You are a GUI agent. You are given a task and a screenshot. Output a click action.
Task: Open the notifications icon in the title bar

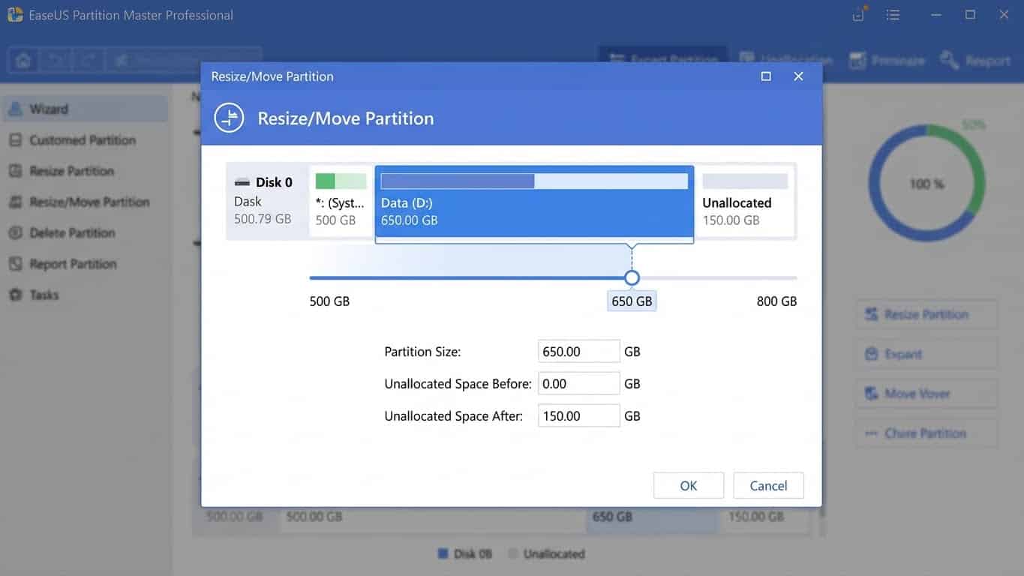tap(857, 14)
